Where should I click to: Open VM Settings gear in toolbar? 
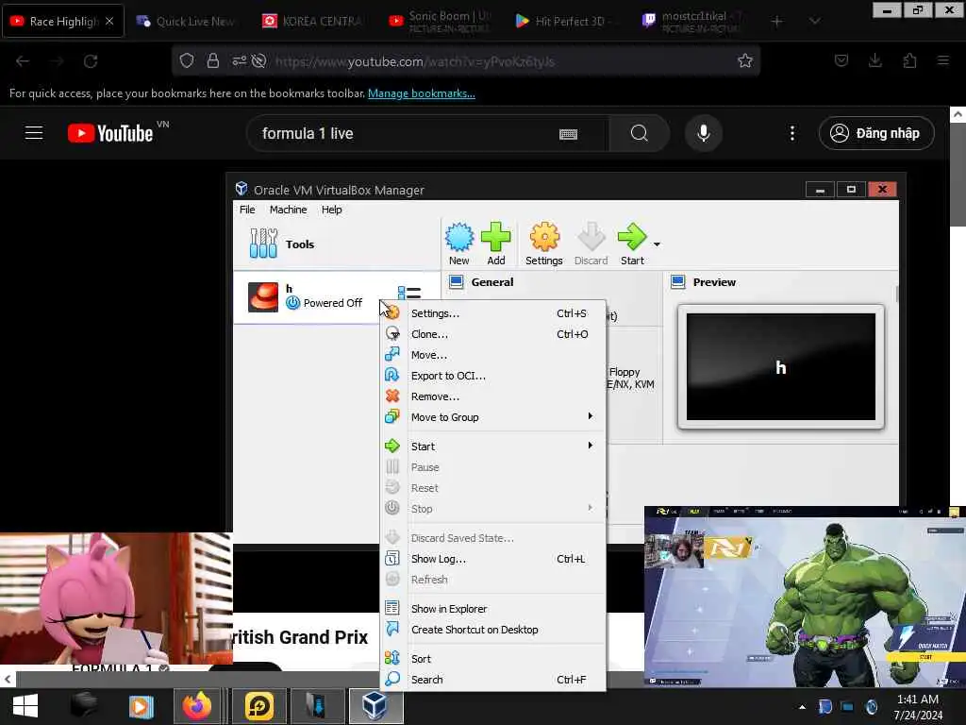click(544, 244)
